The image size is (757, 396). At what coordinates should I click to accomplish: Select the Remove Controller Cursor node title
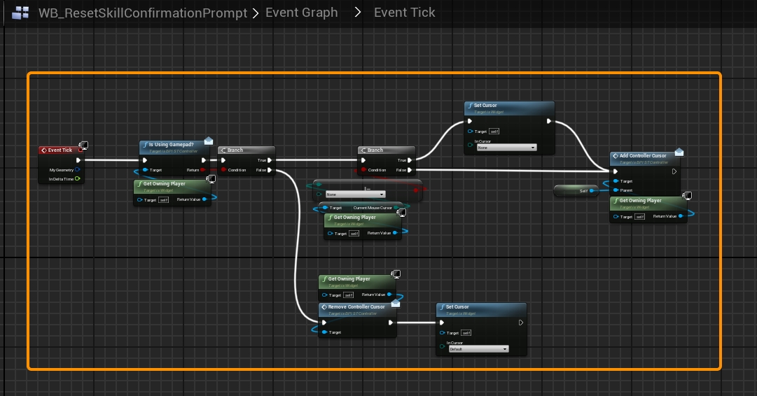(356, 307)
